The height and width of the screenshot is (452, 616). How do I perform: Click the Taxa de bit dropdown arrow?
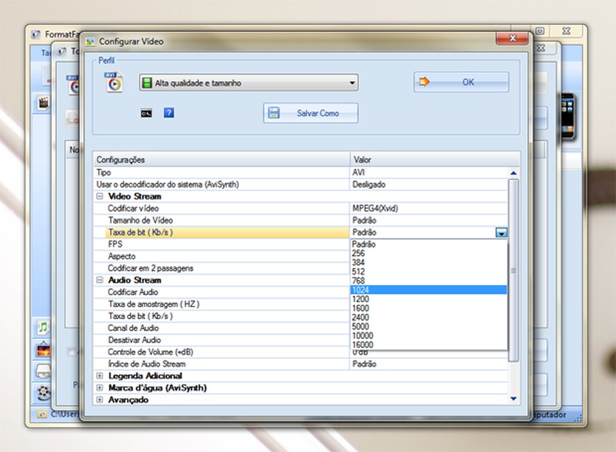coord(501,233)
